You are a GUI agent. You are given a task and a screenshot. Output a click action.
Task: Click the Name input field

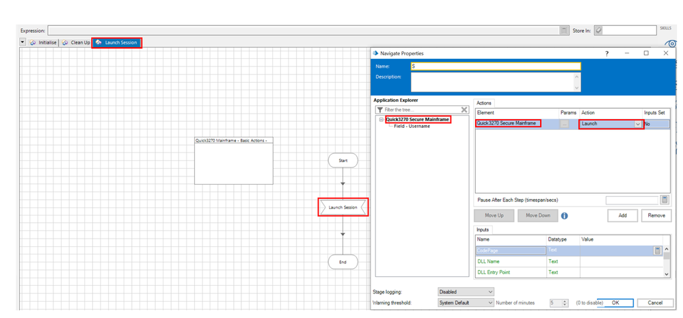[495, 66]
